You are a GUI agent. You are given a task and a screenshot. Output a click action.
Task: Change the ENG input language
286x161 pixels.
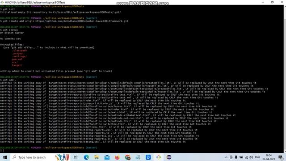point(257,157)
